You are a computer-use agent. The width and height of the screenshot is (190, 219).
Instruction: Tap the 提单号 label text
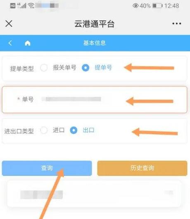[103, 67]
